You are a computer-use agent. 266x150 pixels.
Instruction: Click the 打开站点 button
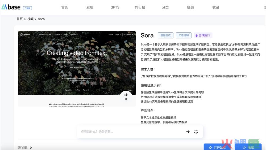[217, 147]
